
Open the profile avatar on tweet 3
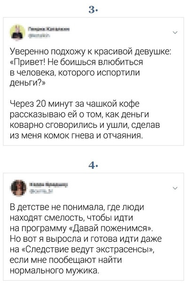pyautogui.click(x=17, y=32)
